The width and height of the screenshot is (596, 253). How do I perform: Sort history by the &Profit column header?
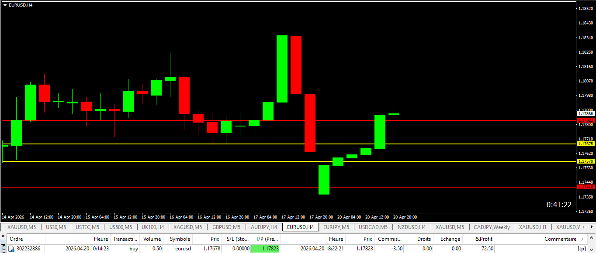(x=484, y=239)
